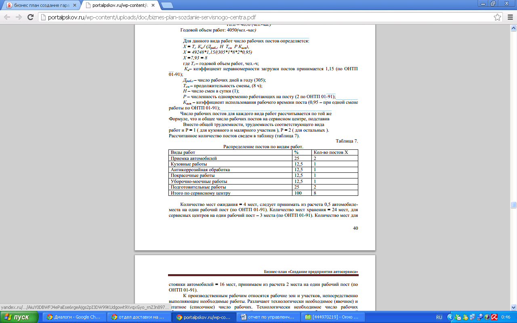This screenshot has width=517, height=323.
Task: Click the RU language indicator
Action: 439,317
